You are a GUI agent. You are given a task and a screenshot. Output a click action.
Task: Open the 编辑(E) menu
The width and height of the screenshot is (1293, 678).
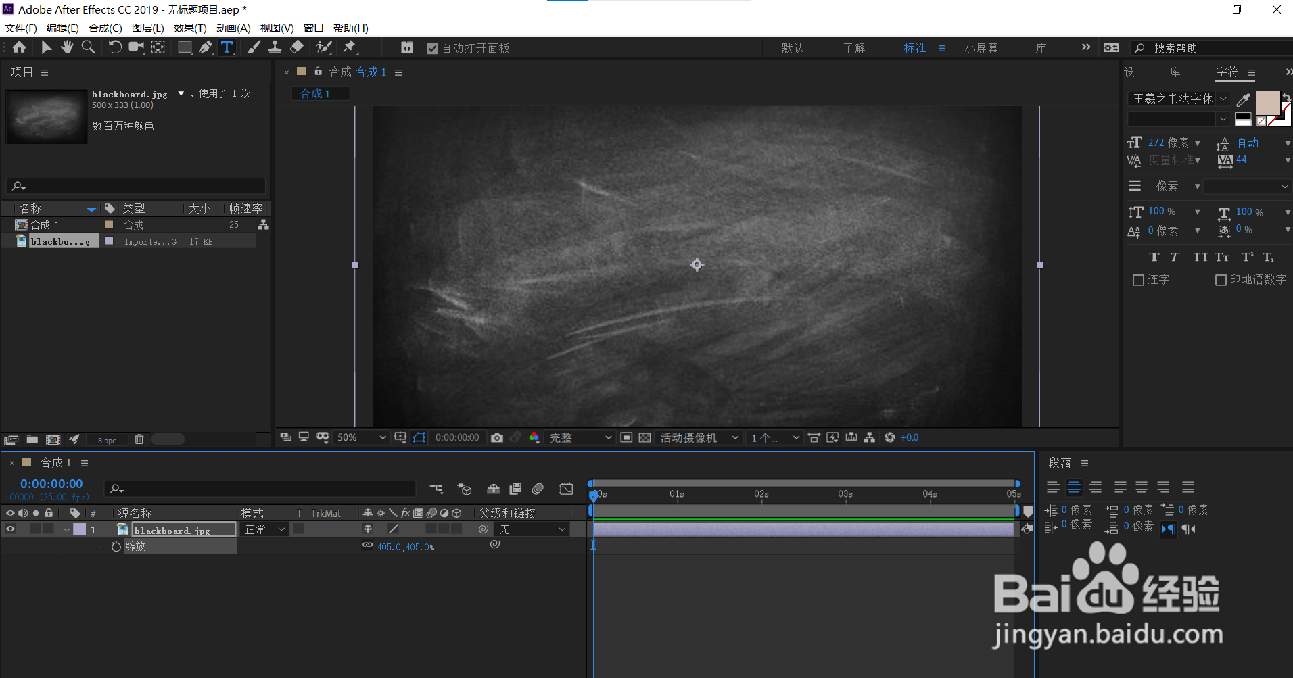click(63, 28)
